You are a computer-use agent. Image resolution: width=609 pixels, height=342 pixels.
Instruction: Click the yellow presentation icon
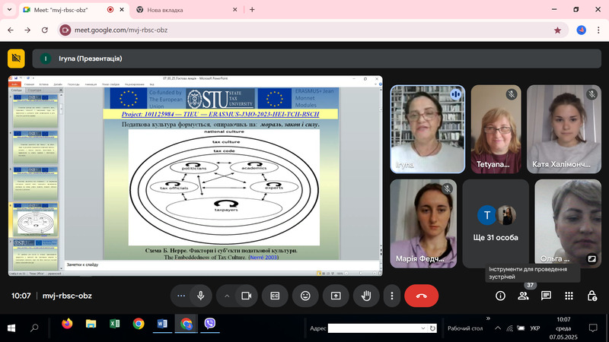tap(16, 59)
